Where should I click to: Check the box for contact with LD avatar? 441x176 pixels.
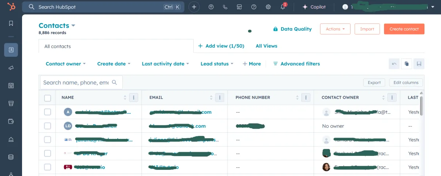47,126
